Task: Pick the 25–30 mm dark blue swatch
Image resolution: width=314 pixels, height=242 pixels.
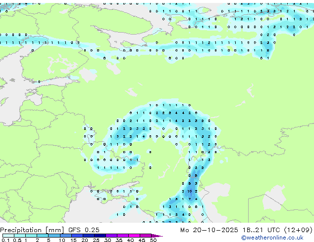Action: click(x=100, y=236)
